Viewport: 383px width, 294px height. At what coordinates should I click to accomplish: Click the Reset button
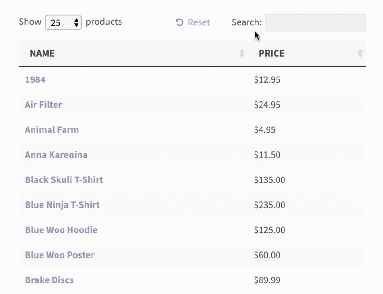[192, 22]
